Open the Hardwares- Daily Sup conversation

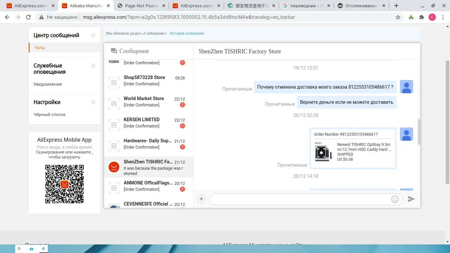149,146
